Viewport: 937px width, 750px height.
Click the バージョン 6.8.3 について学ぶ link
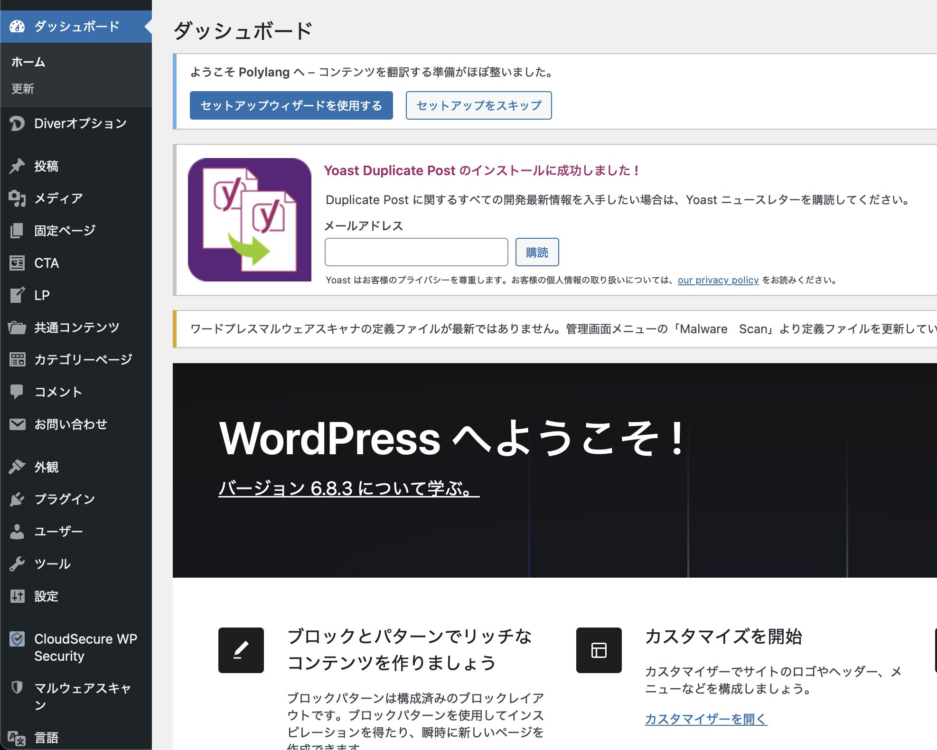click(x=349, y=488)
